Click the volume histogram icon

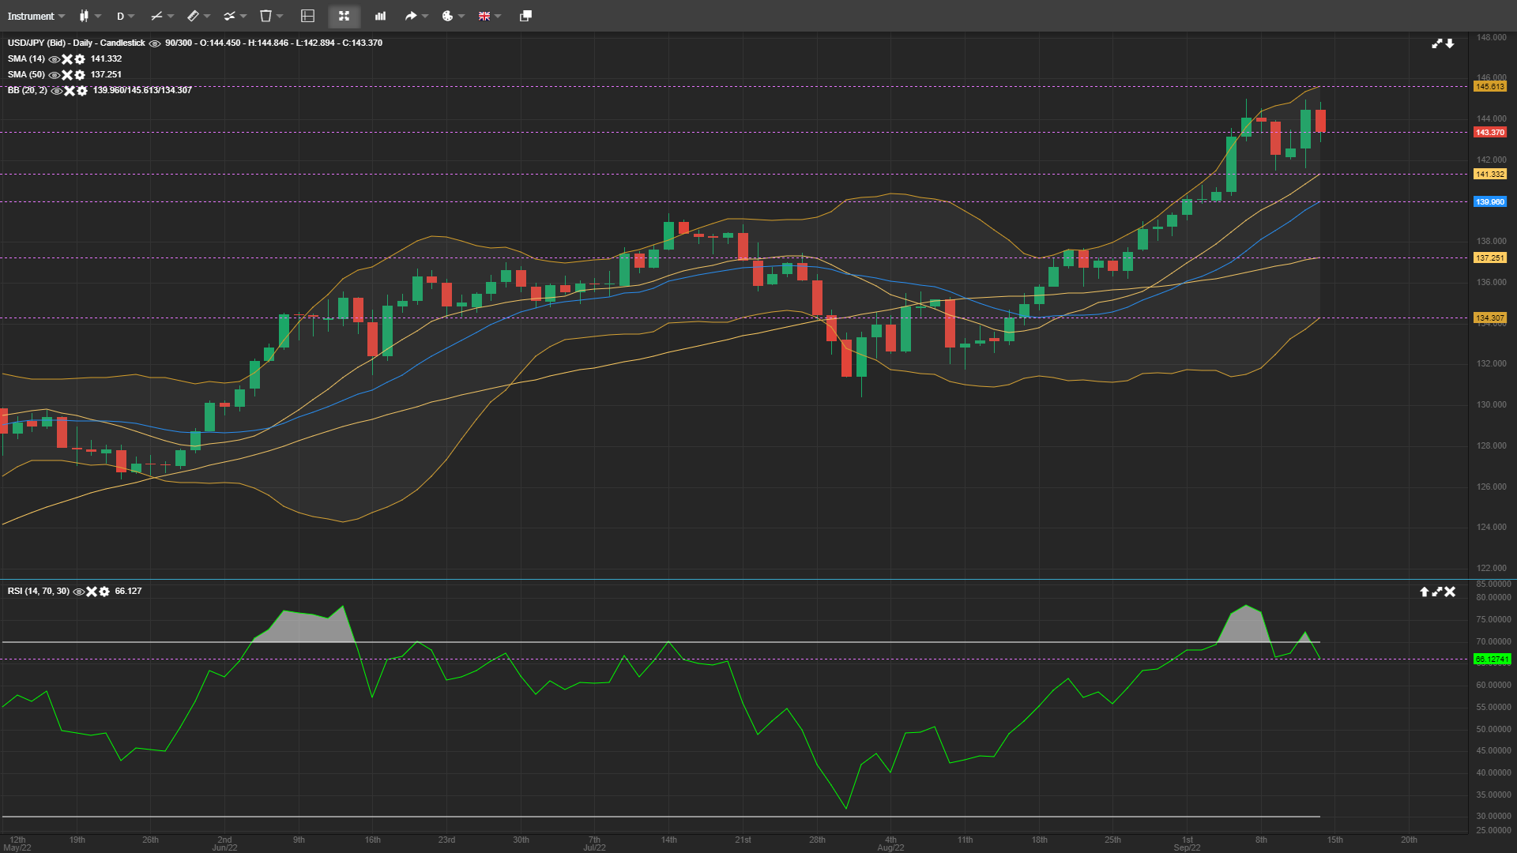(379, 16)
